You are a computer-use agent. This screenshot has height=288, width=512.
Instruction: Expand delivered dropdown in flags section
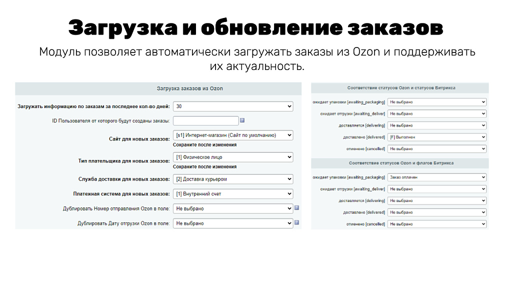pos(436,212)
